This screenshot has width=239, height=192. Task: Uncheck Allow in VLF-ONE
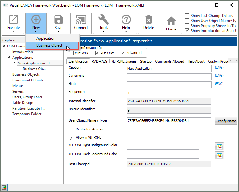click(x=71, y=138)
